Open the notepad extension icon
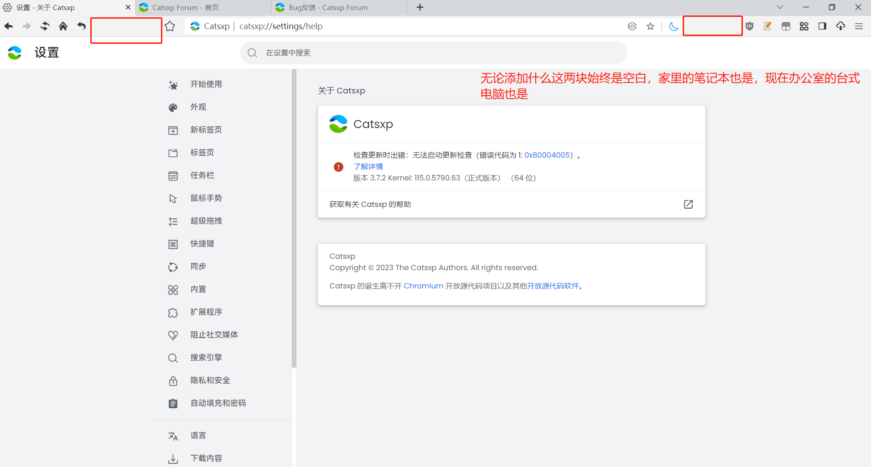This screenshot has height=467, width=871. click(767, 26)
